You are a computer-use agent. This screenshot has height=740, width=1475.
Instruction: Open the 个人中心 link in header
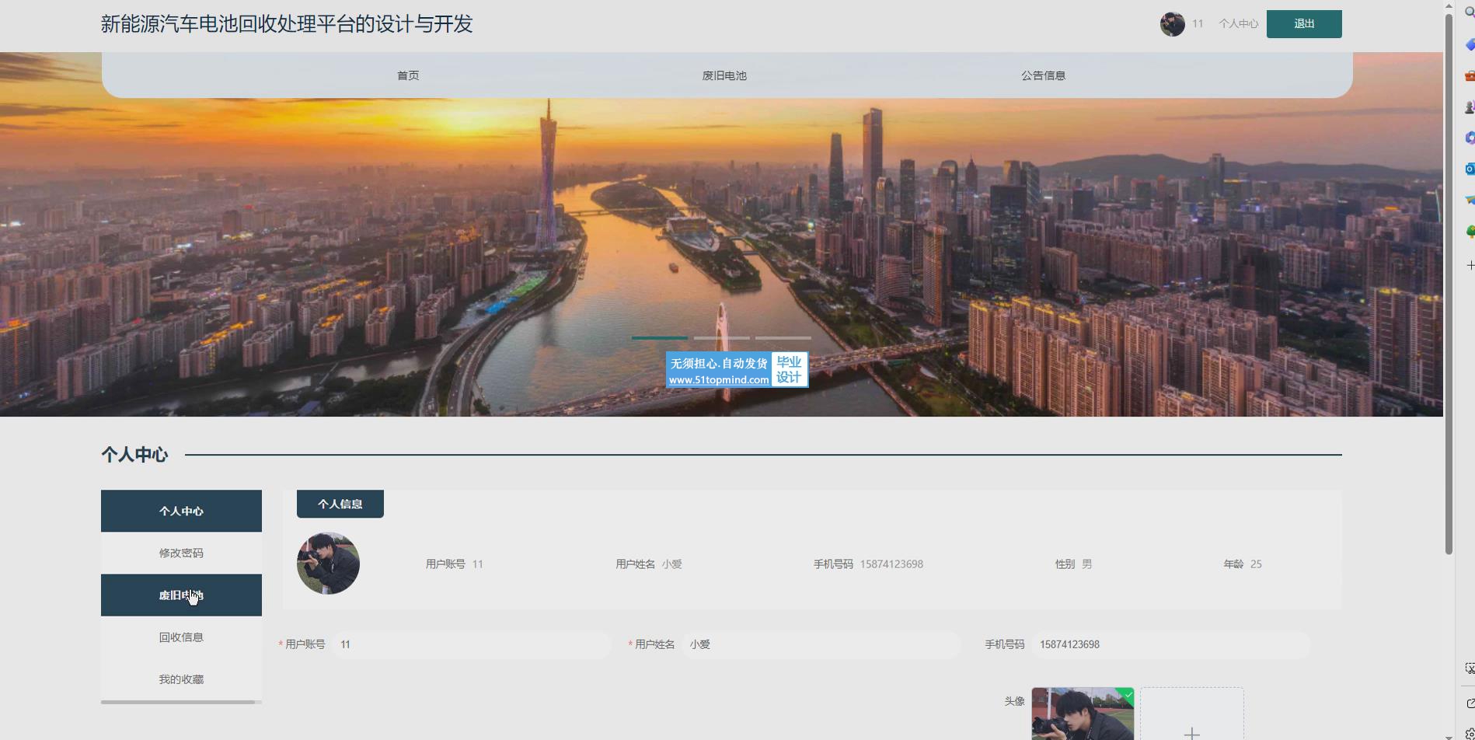[1238, 24]
